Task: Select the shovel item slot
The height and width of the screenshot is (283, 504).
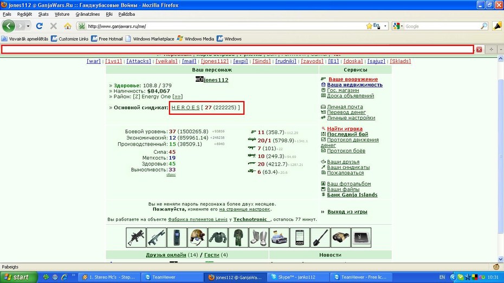Action: (320, 238)
